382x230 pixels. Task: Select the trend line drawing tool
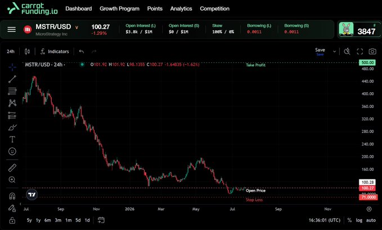[x=12, y=79]
